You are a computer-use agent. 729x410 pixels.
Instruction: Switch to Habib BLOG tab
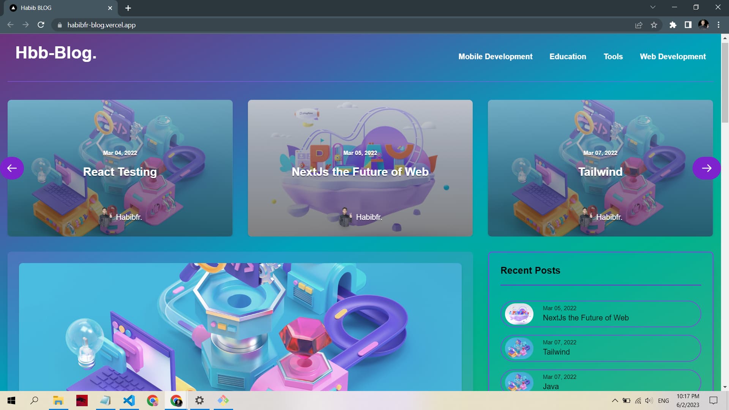click(61, 8)
